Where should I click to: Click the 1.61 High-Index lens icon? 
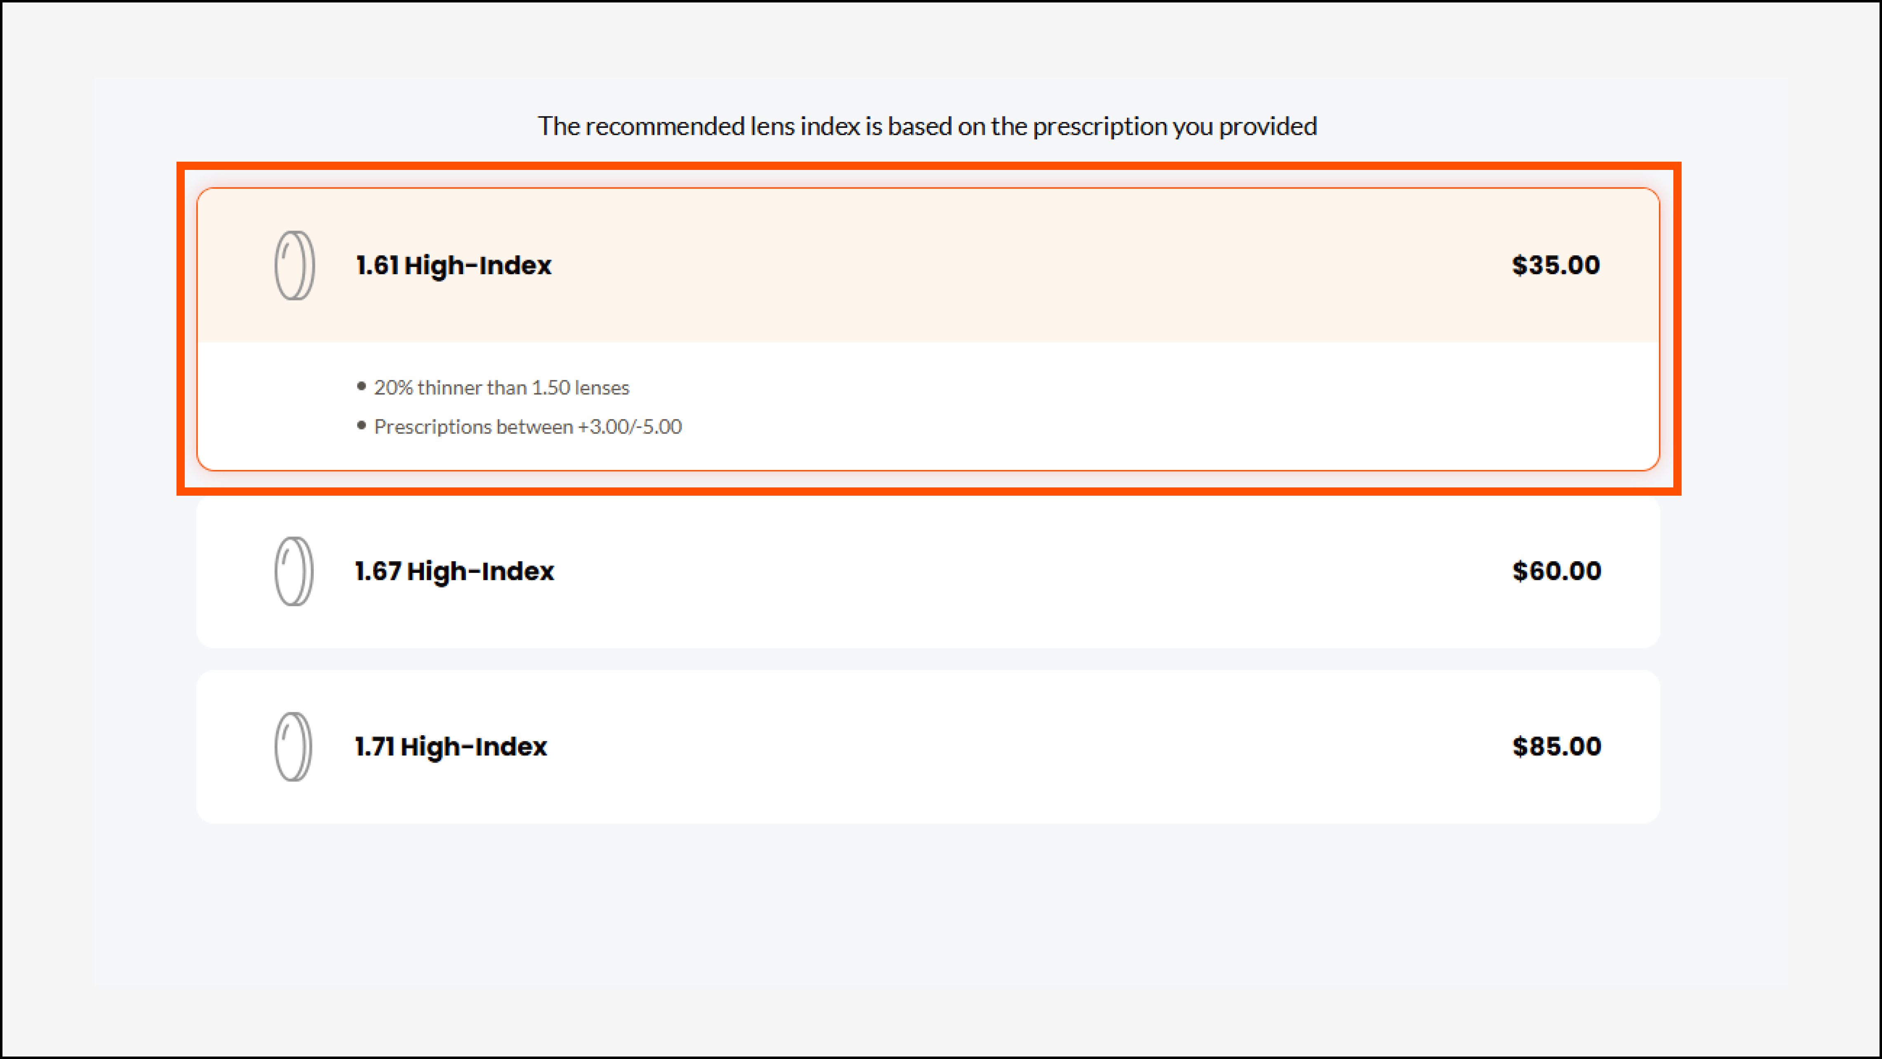(294, 265)
